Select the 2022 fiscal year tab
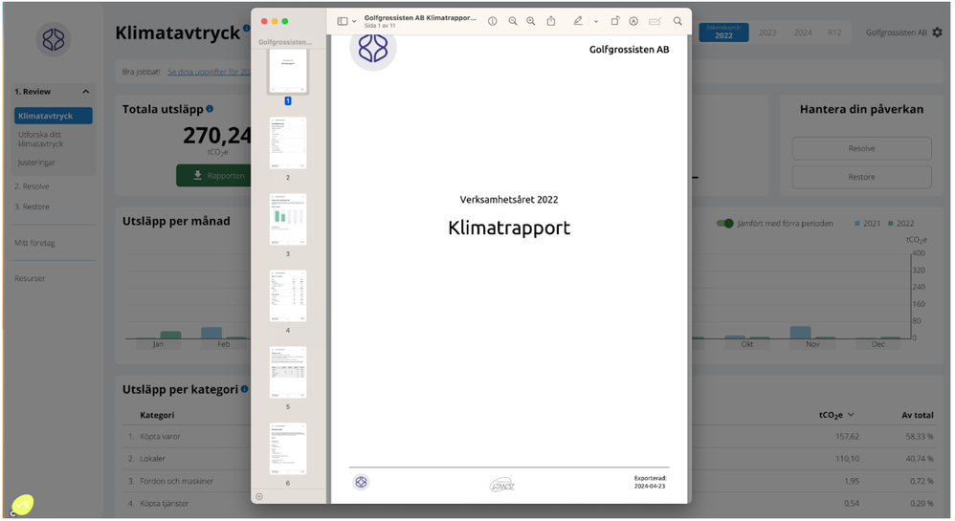This screenshot has height=521, width=955. [723, 33]
